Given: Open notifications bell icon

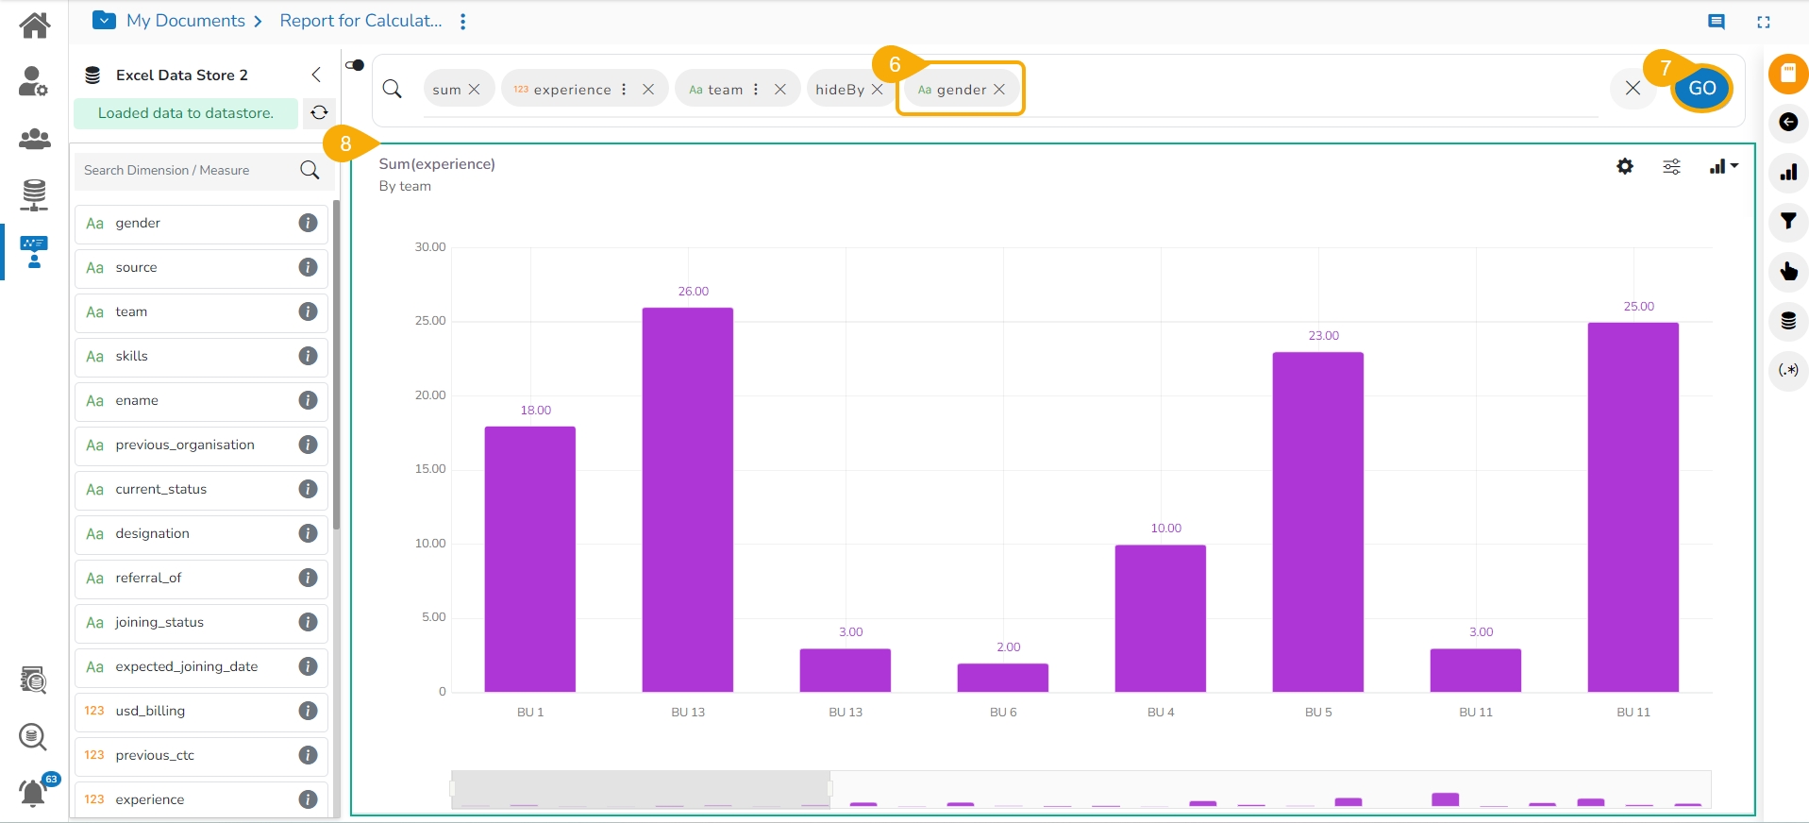Looking at the screenshot, I should (x=33, y=793).
